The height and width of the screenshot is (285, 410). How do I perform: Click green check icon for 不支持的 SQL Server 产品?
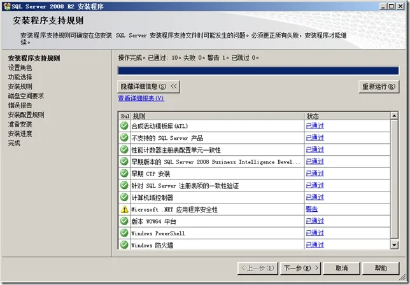[x=124, y=137]
